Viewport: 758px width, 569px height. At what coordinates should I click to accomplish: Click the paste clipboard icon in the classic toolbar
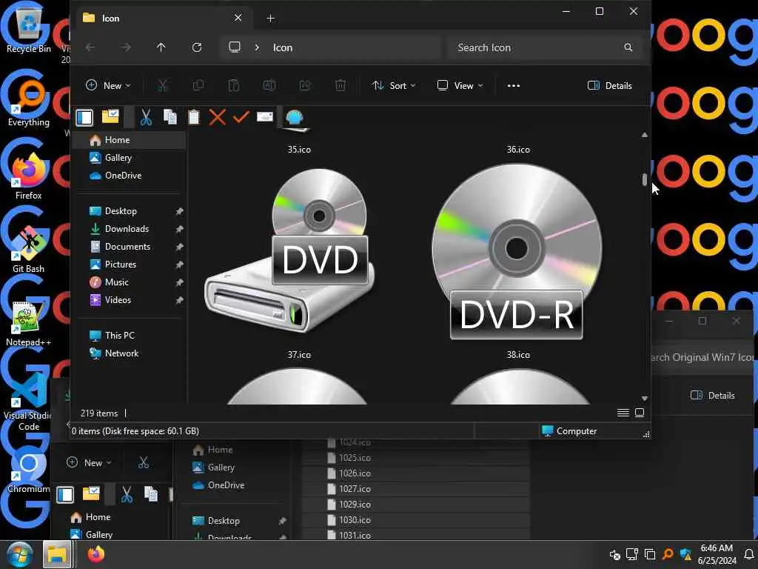click(194, 117)
